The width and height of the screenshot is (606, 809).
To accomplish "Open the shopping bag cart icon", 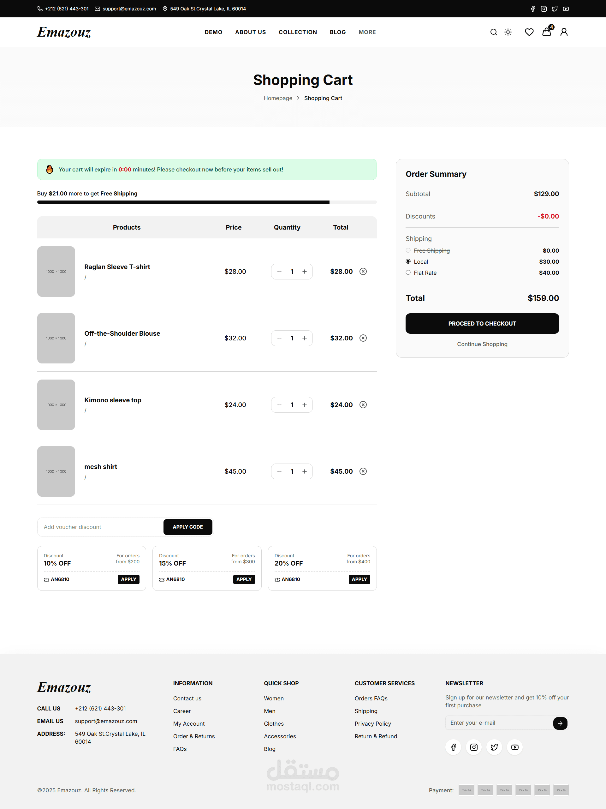I will pyautogui.click(x=546, y=32).
